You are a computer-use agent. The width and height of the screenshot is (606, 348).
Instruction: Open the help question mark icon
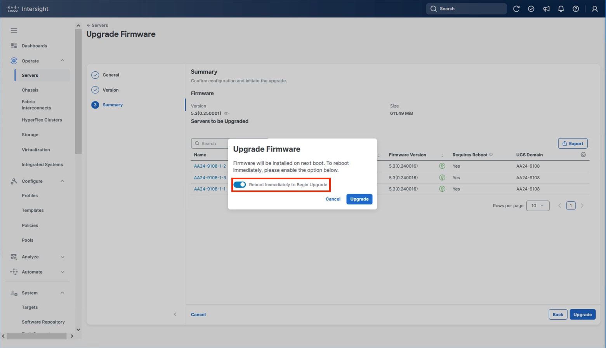tap(576, 9)
